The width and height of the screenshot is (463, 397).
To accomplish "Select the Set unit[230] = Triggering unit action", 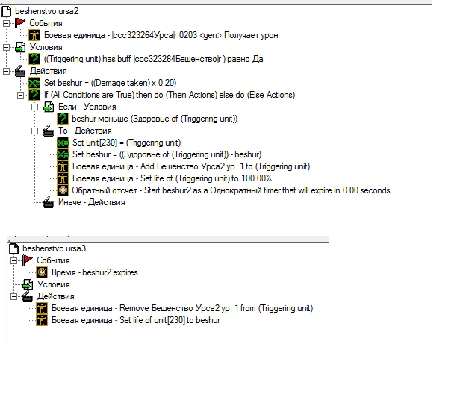I will [127, 143].
